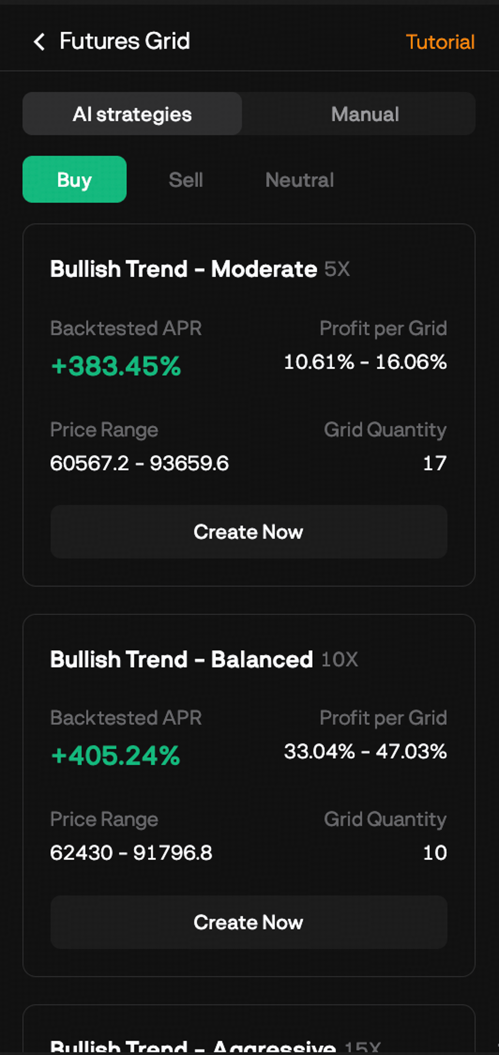
Task: Tap the 10.61% - 16.06% profit per grid
Action: (365, 362)
